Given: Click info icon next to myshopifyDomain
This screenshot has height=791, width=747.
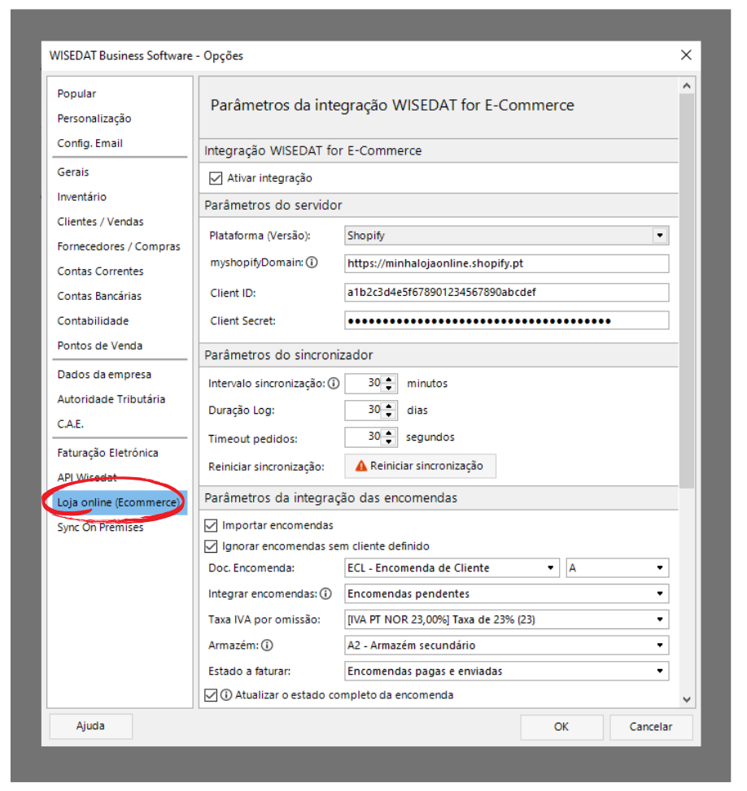Looking at the screenshot, I should tap(312, 263).
